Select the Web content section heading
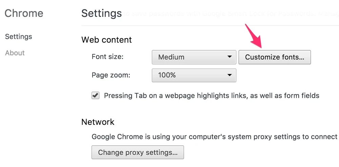This screenshot has width=339, height=167. [x=106, y=40]
